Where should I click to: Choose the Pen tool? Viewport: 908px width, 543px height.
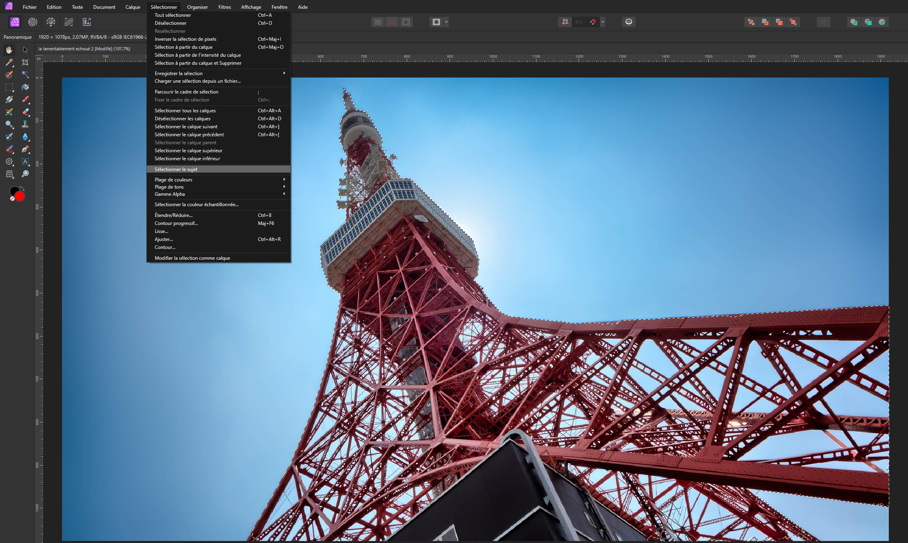25,149
